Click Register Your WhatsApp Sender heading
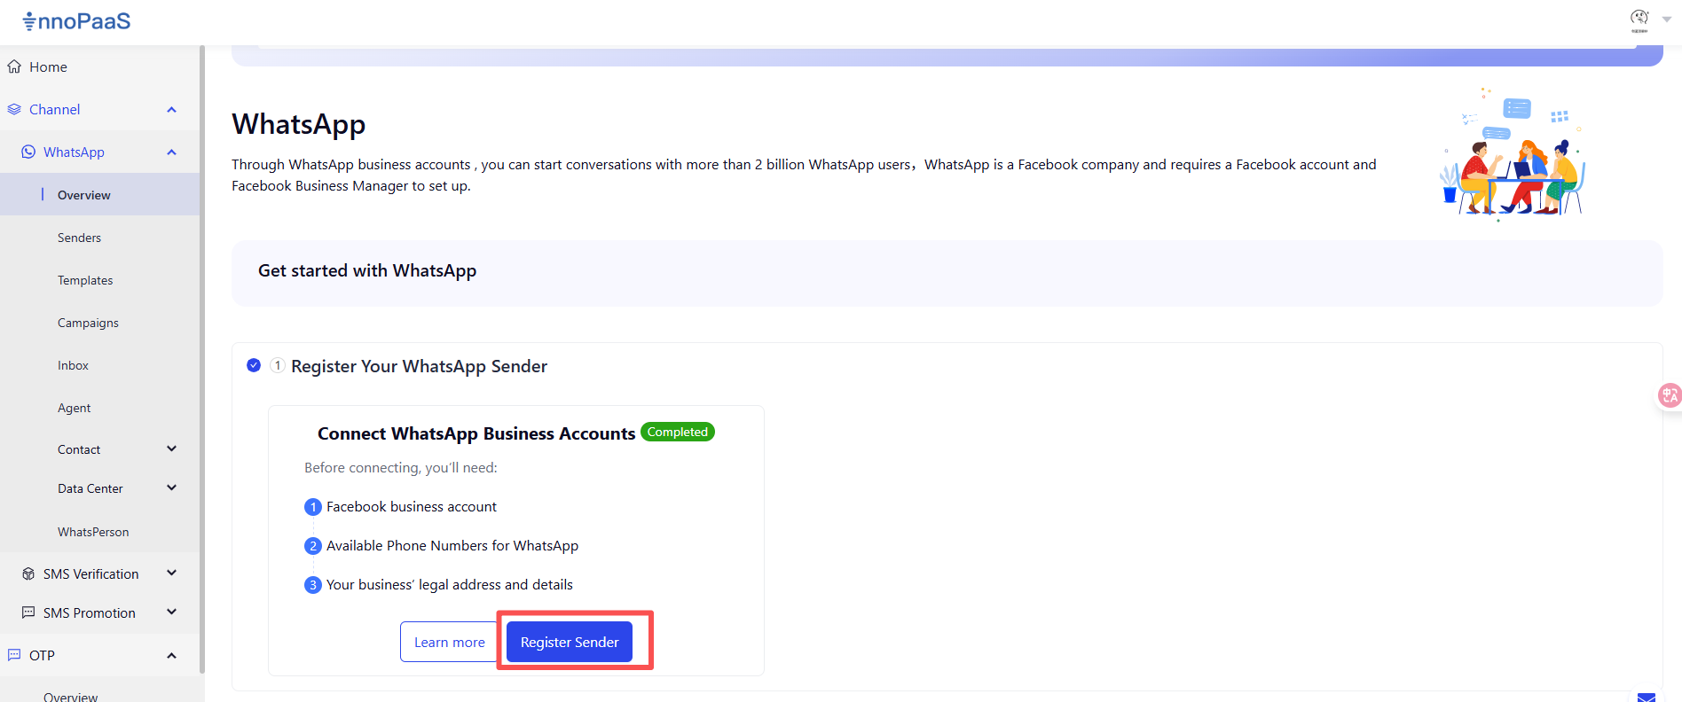Viewport: 1682px width, 702px height. pos(419,366)
